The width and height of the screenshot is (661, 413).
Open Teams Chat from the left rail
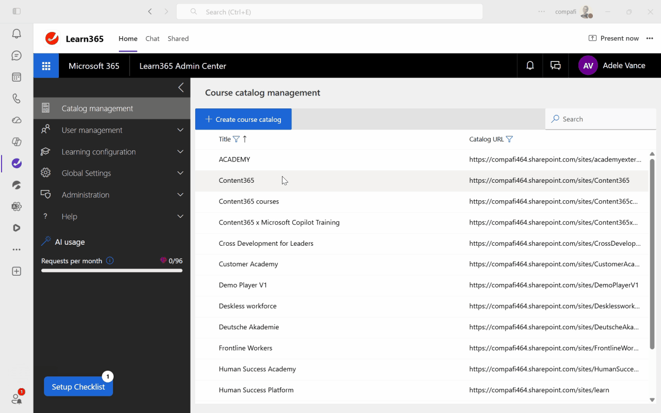(17, 56)
